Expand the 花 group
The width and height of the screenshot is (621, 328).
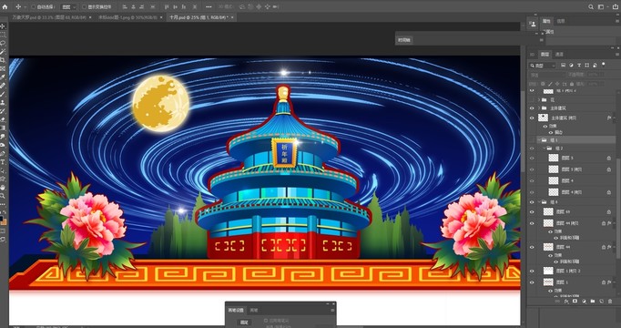(x=539, y=100)
